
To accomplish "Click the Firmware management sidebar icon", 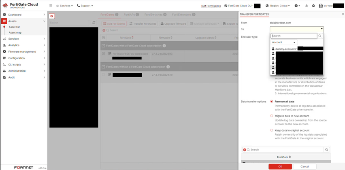I will tap(4, 52).
